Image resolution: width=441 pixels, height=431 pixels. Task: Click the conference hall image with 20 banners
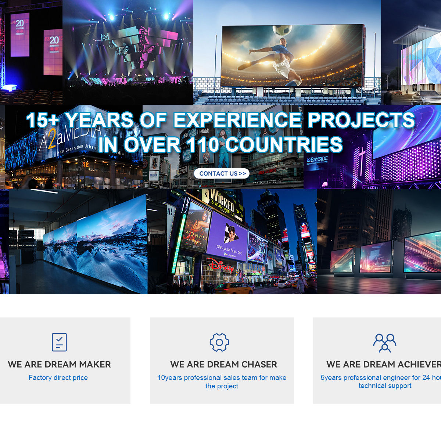31,52
